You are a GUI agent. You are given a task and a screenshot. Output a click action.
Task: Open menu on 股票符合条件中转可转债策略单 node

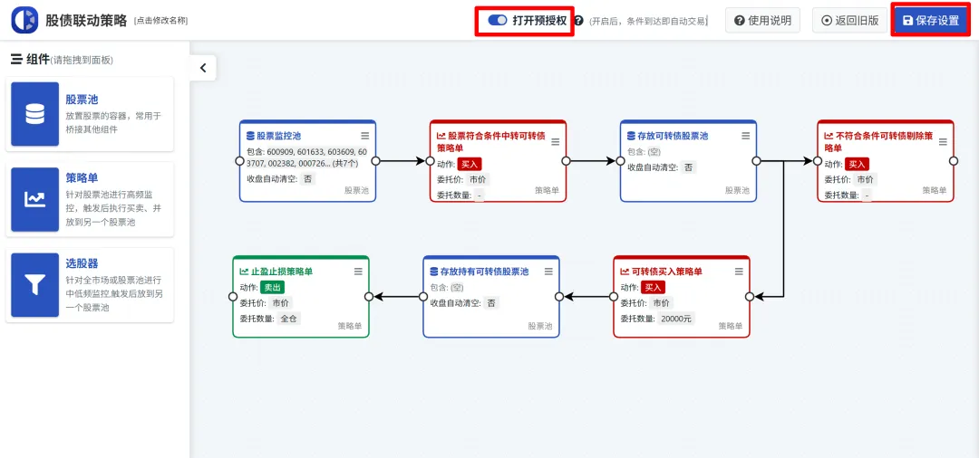(x=555, y=141)
